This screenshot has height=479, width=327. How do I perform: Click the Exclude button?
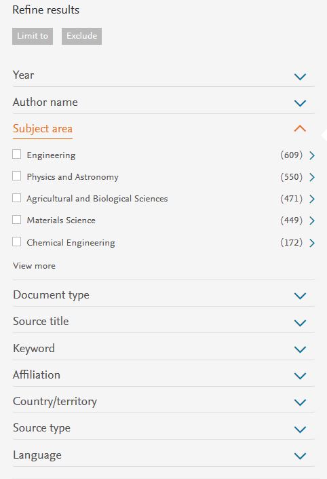[x=81, y=36]
